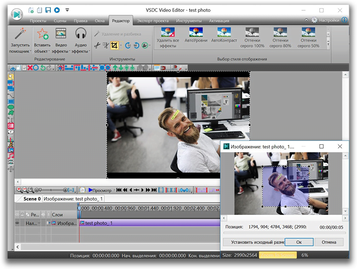Toggle eye visibility for the Изображение layer
The height and width of the screenshot is (269, 357).
tap(17, 223)
